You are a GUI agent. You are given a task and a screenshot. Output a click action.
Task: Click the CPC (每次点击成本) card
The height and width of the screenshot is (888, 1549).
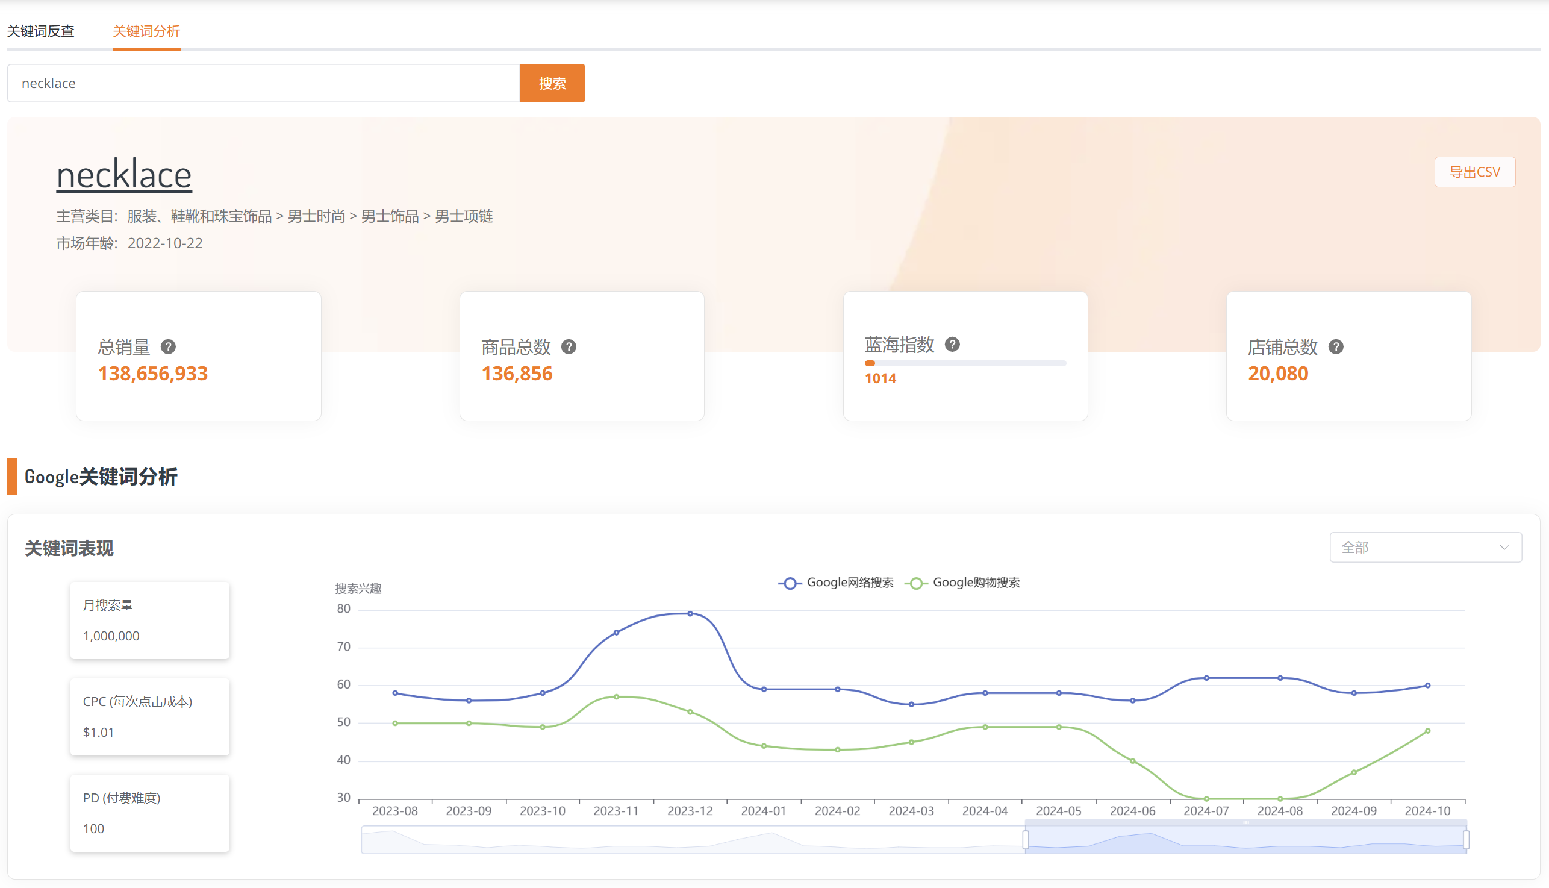[150, 717]
